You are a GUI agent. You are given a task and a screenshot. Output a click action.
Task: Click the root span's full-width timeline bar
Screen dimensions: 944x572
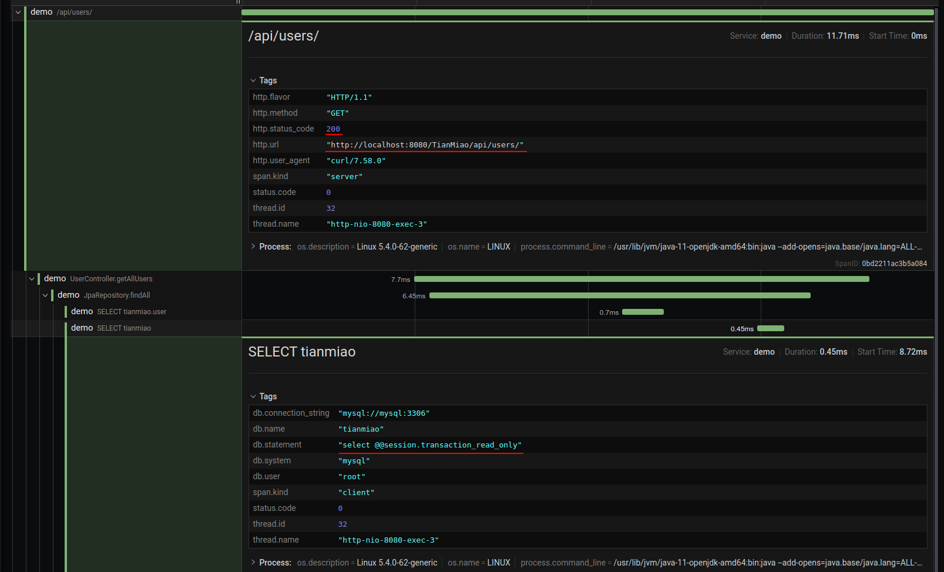[587, 12]
